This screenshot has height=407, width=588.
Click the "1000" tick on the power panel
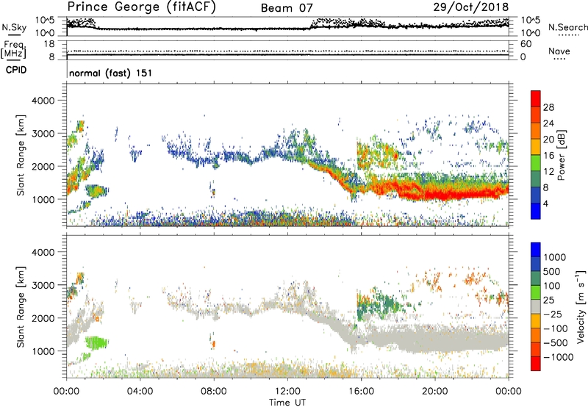pyautogui.click(x=43, y=199)
